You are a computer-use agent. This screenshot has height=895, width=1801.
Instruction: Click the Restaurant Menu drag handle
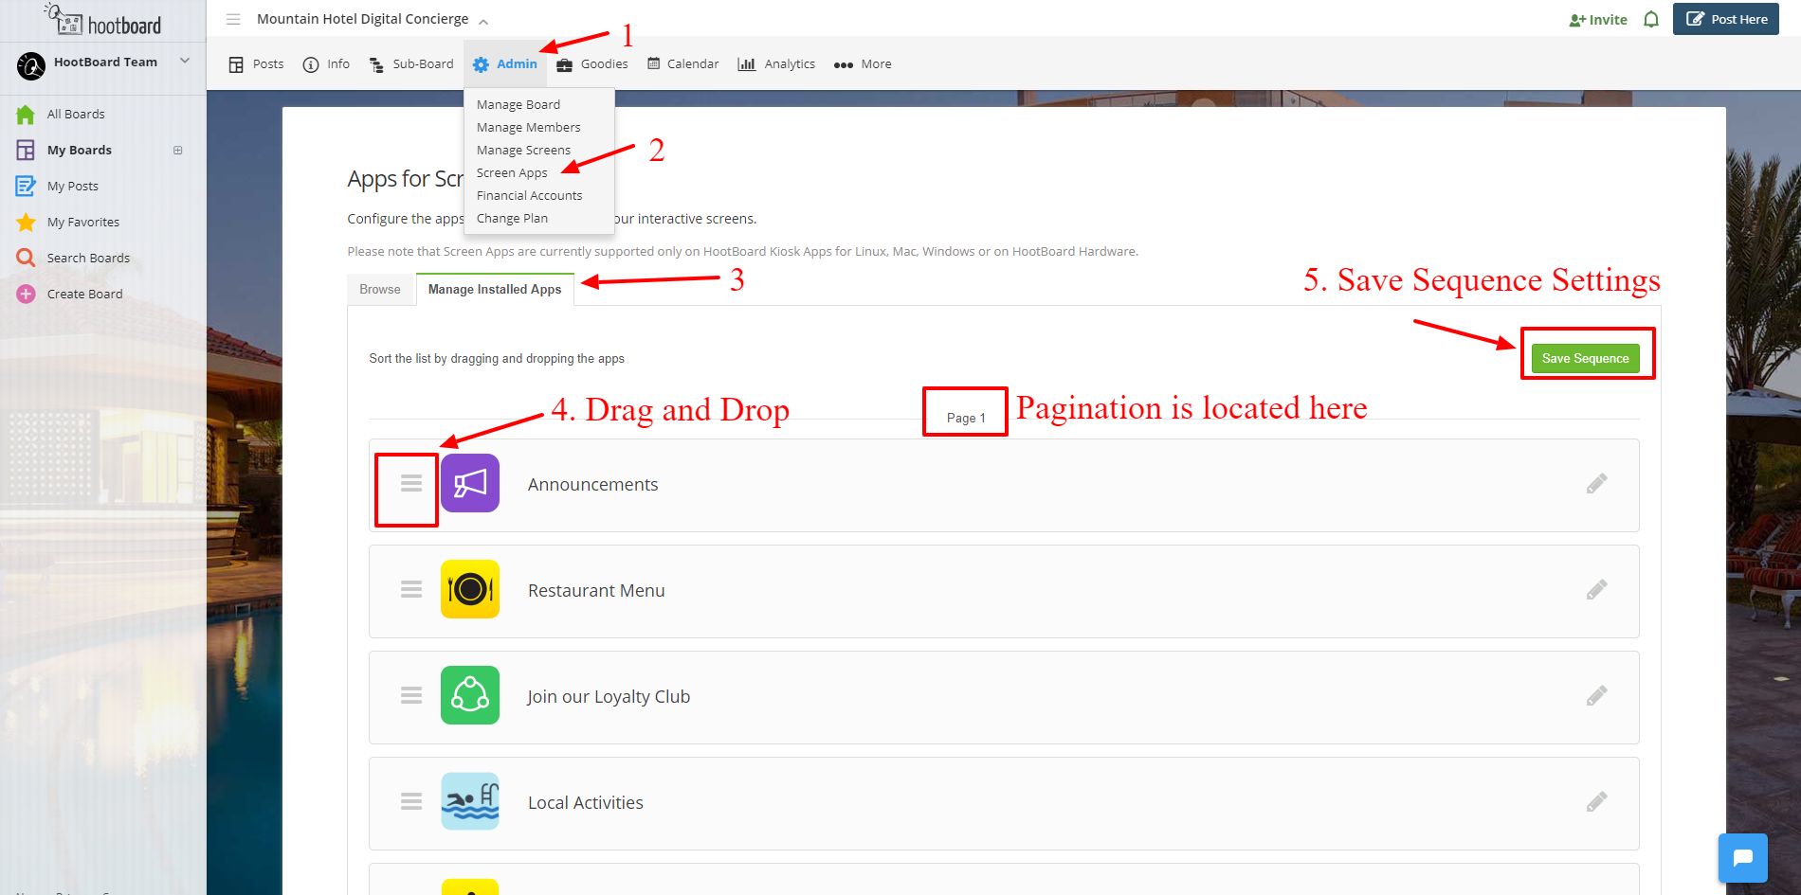pyautogui.click(x=410, y=590)
